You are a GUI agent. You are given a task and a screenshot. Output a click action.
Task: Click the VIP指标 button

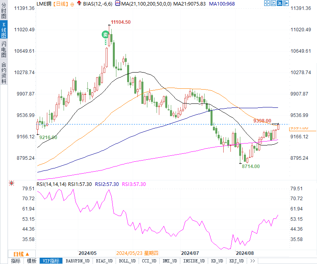[x=51, y=261]
